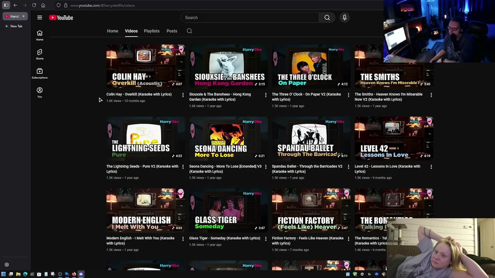Open Seona Dancing More To Lose title
The image size is (495, 278).
225,169
